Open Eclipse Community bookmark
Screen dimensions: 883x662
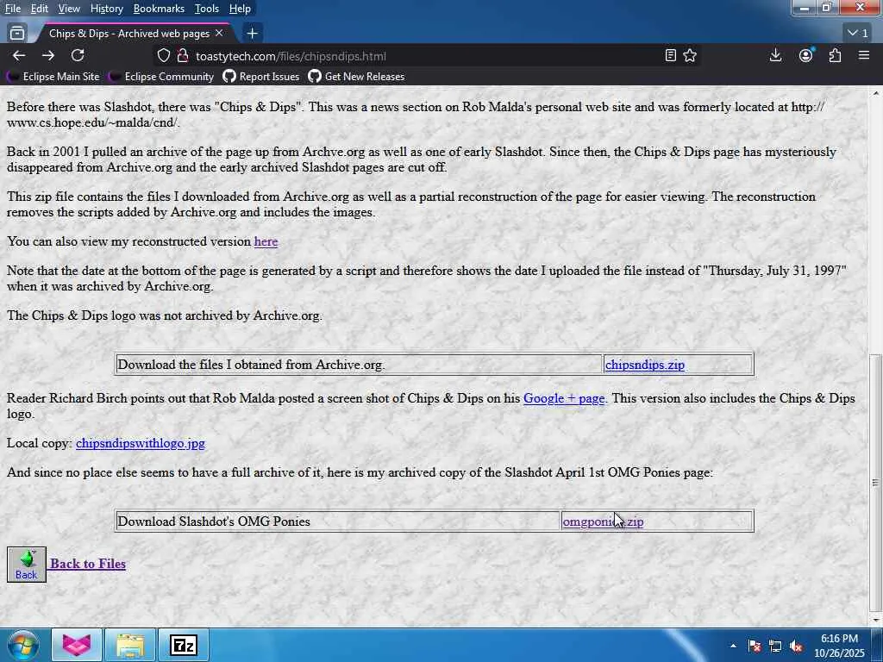(x=161, y=77)
